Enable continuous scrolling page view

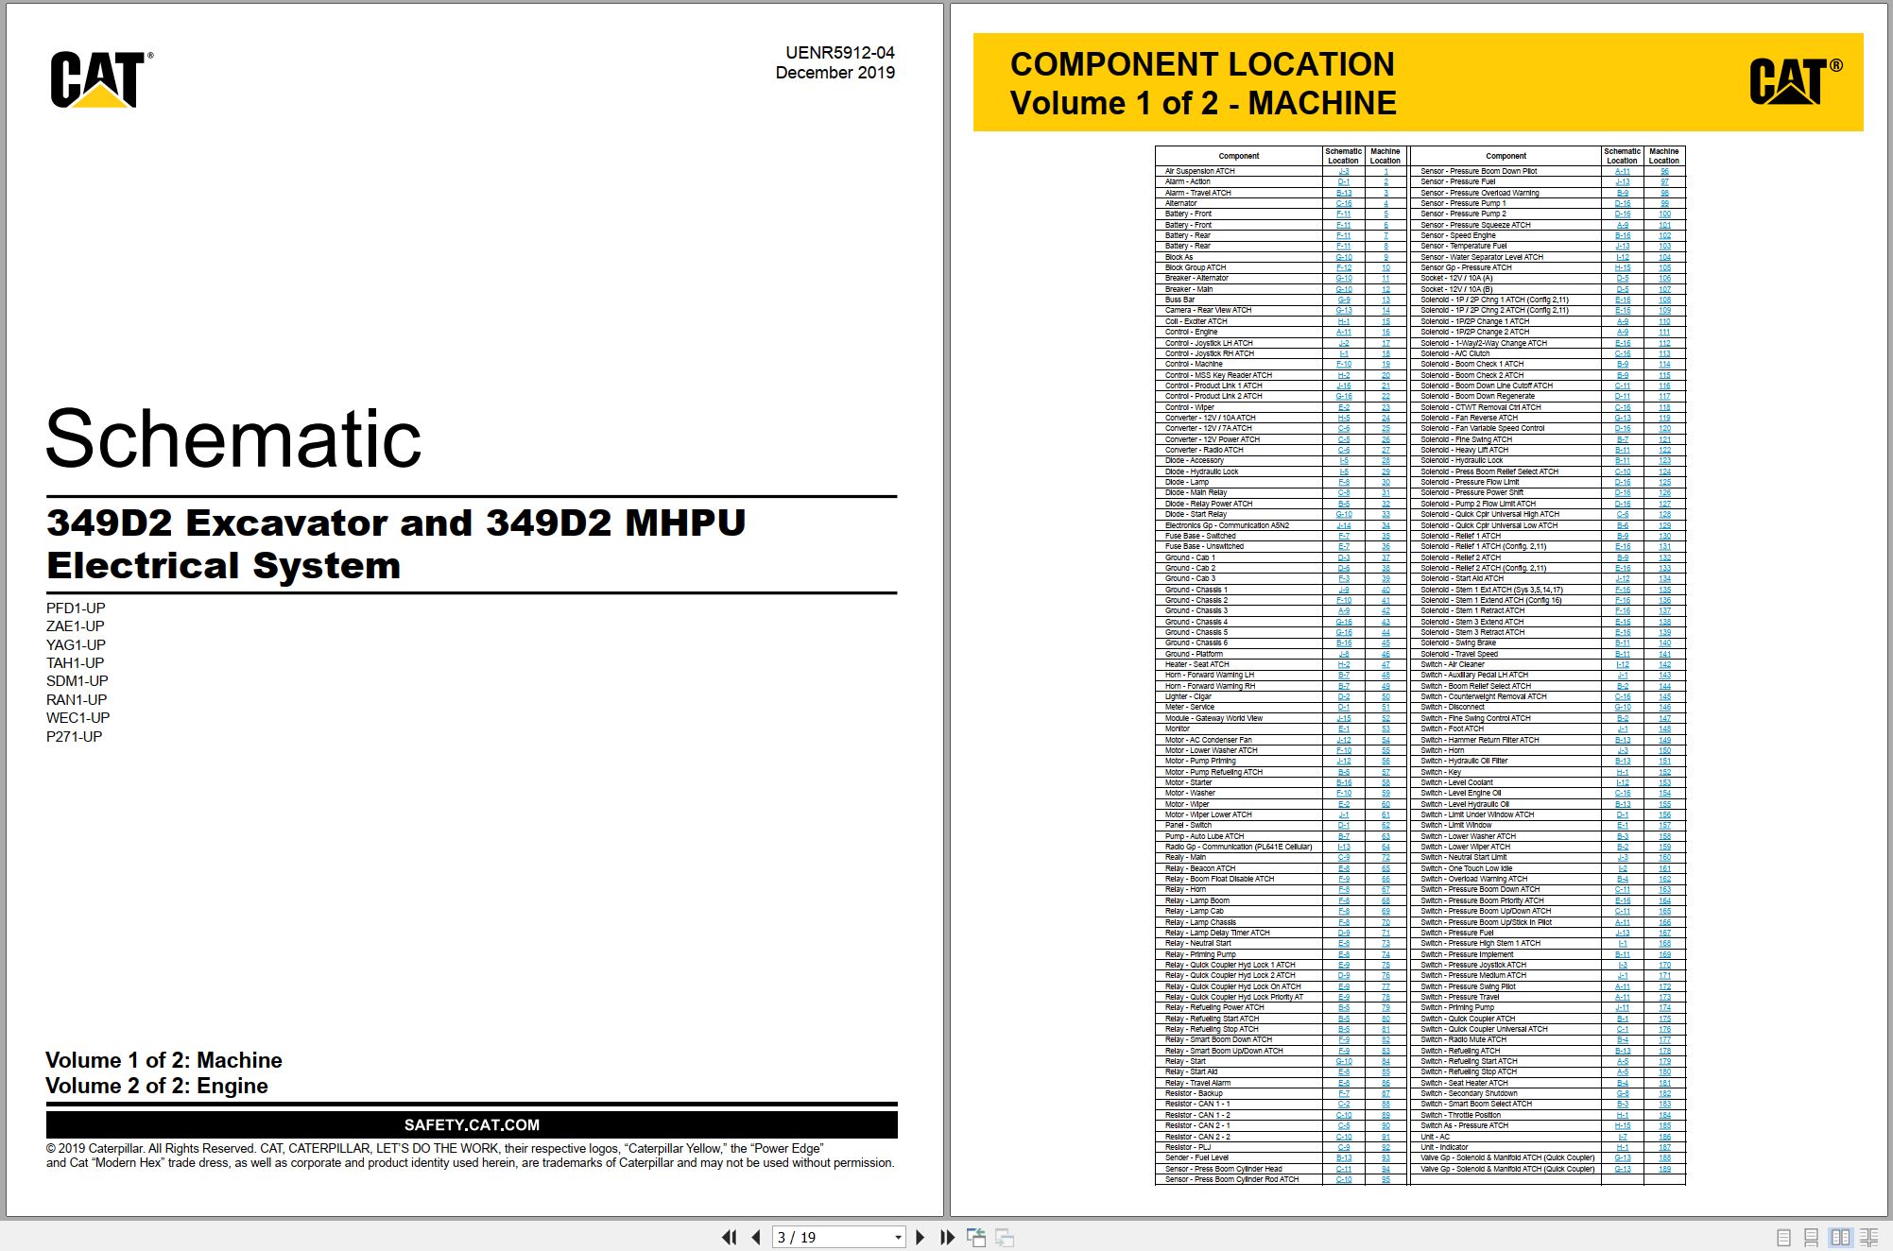tap(1812, 1237)
